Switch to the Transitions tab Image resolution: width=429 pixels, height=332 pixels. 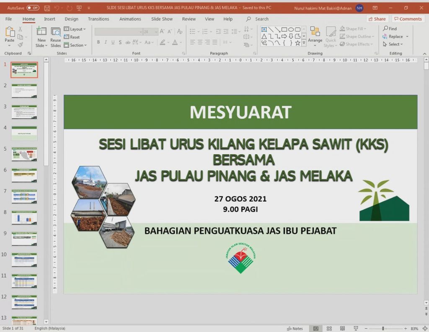pos(98,19)
